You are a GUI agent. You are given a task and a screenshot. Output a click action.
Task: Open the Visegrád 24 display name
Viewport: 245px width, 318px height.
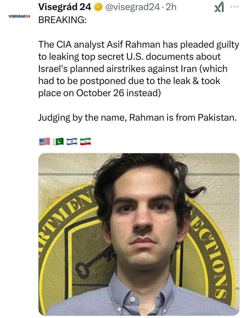[x=65, y=7]
